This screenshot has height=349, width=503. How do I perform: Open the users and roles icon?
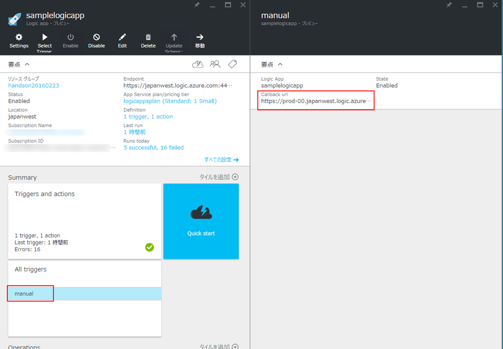215,64
